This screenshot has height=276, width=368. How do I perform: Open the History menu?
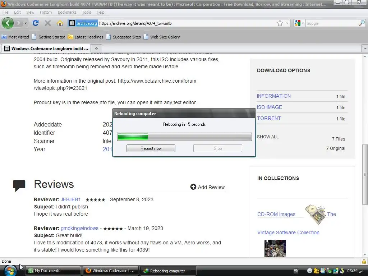(x=46, y=12)
